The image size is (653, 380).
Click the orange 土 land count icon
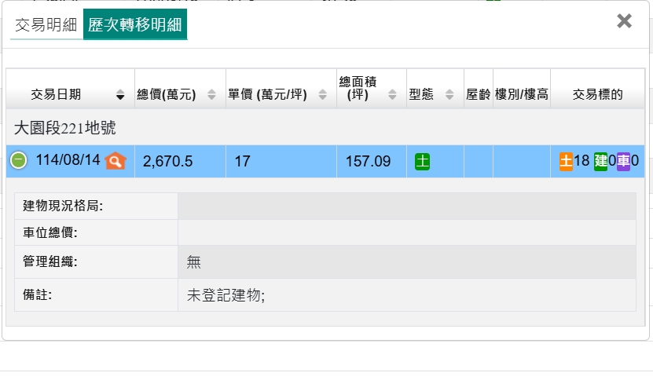(566, 161)
